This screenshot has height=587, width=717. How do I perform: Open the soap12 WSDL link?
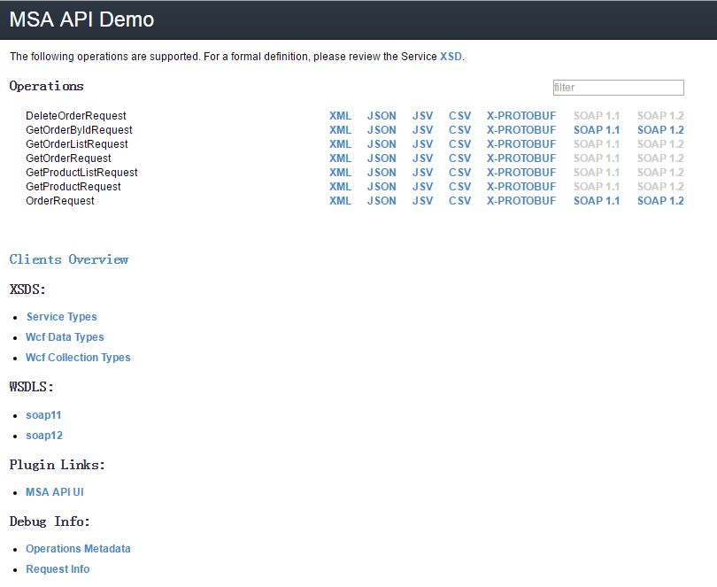(x=43, y=436)
